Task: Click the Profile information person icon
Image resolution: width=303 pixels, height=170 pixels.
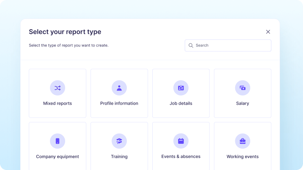Action: [119, 88]
